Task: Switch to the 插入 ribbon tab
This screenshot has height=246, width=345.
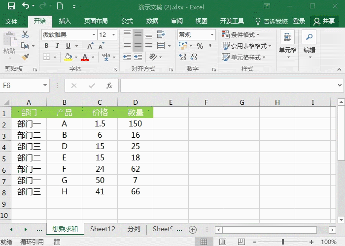Action: [65, 21]
